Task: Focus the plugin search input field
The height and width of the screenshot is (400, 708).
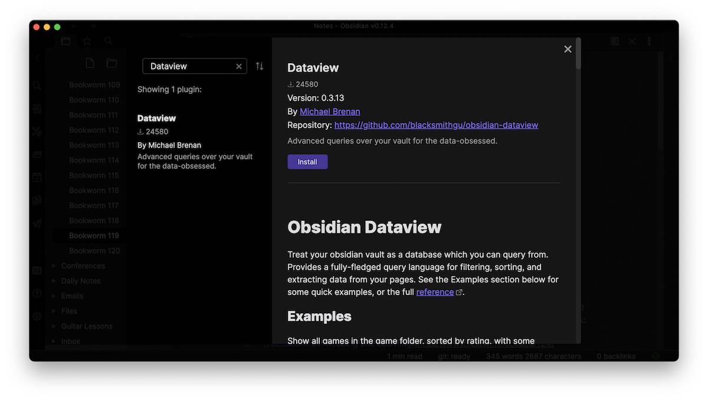Action: pyautogui.click(x=195, y=66)
